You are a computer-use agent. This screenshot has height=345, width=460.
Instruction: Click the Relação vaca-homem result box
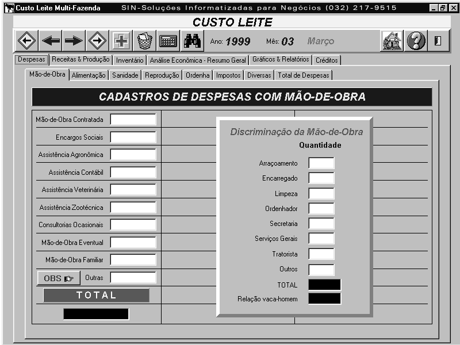[x=325, y=298]
